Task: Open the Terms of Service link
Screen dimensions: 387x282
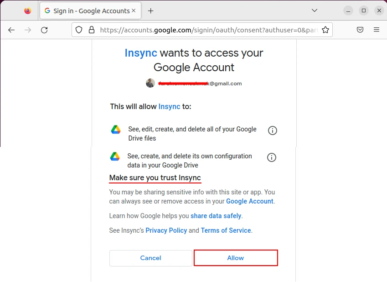Action: coord(226,230)
